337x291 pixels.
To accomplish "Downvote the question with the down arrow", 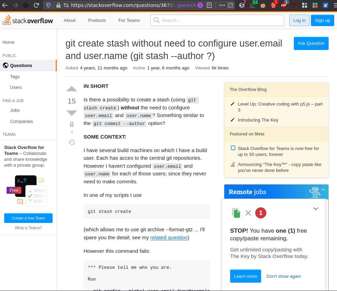I will [72, 113].
